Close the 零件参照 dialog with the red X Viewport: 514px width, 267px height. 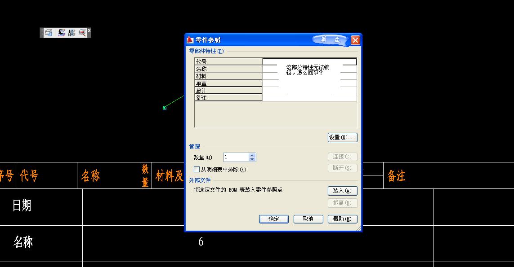pos(355,40)
